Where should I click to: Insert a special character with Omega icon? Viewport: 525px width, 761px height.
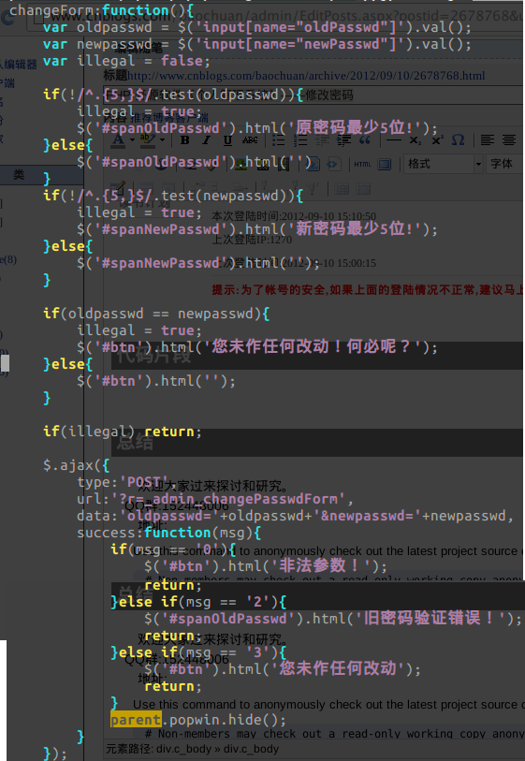coord(458,140)
